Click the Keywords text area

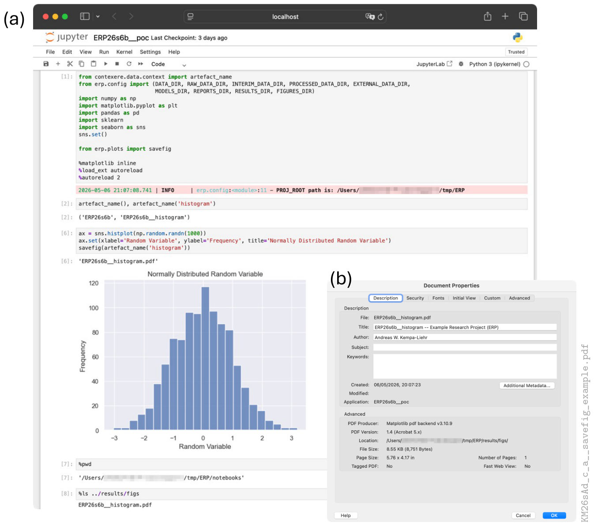[465, 366]
